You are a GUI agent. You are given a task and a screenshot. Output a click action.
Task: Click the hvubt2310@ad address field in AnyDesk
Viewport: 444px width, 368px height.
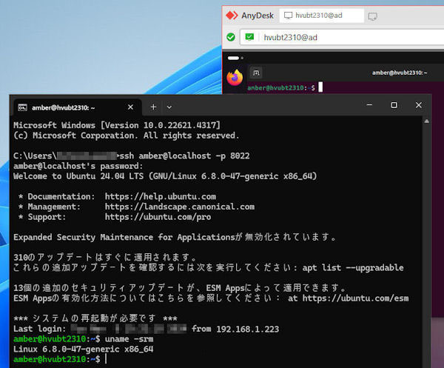tap(342, 37)
